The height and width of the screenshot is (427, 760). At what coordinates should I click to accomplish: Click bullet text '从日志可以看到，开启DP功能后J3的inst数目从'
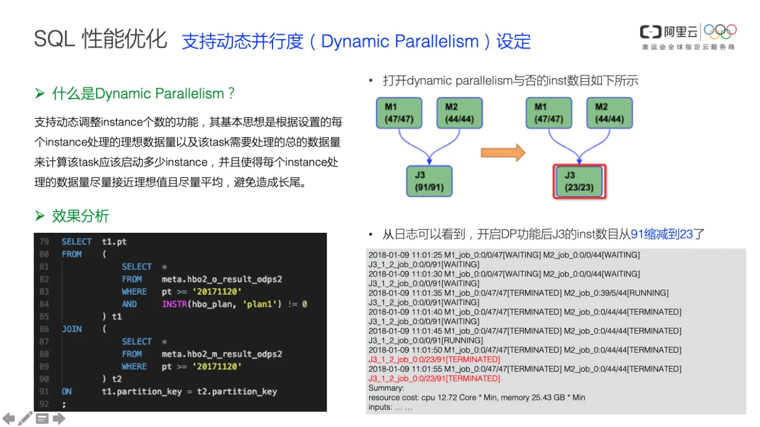(x=506, y=234)
